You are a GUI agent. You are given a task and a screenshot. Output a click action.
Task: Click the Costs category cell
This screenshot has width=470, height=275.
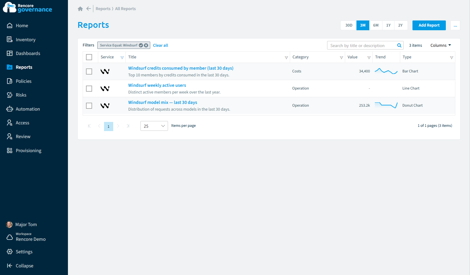(297, 71)
